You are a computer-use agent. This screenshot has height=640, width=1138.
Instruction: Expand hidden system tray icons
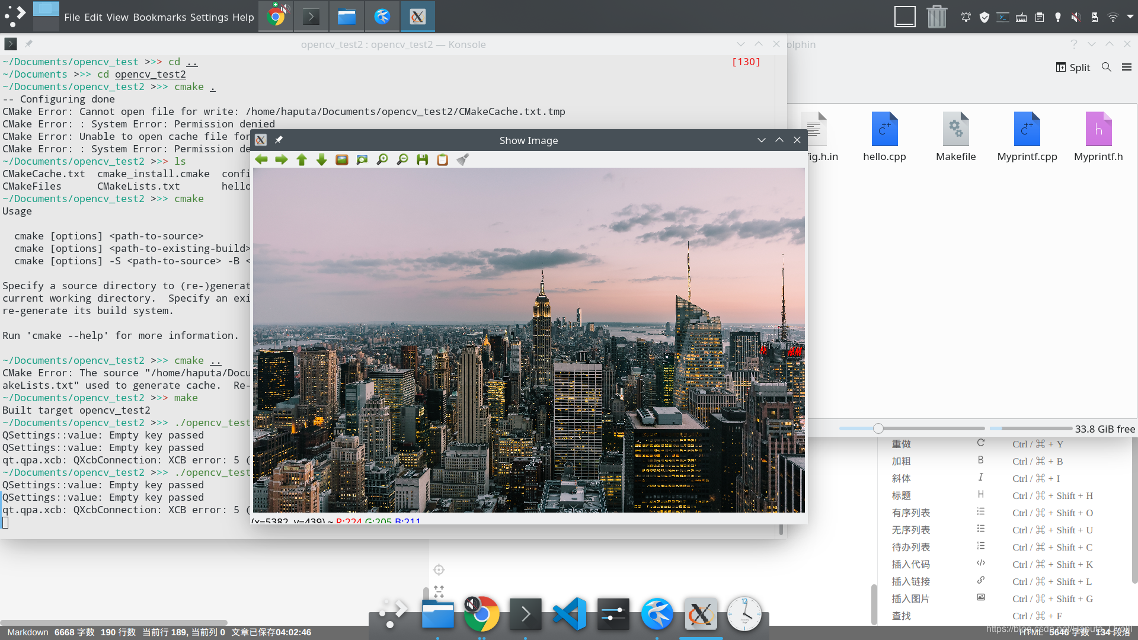click(1130, 17)
